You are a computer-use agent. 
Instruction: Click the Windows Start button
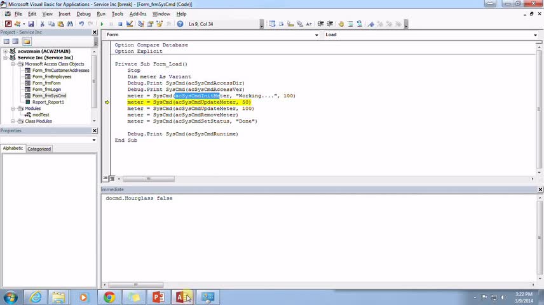pos(10,297)
